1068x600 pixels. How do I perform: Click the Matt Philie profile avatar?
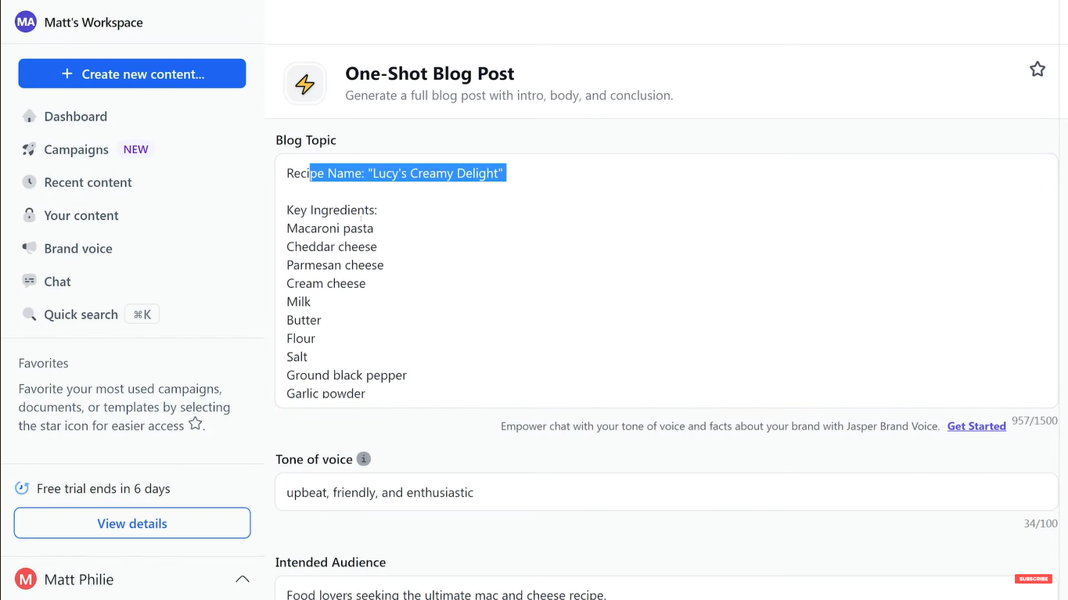click(x=25, y=579)
